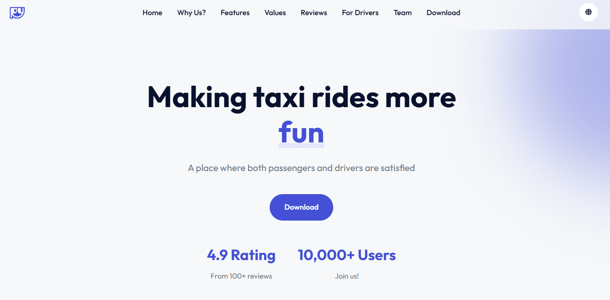Select the For Drivers nav link

point(360,13)
